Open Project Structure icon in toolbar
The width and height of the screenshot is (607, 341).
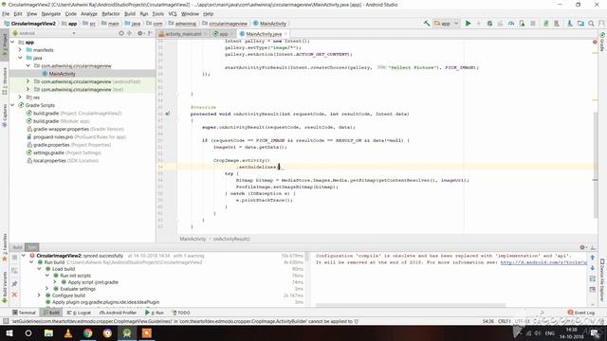point(580,24)
